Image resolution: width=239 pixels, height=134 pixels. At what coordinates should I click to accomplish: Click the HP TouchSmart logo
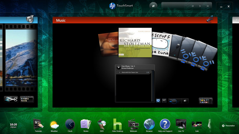(x=121, y=6)
